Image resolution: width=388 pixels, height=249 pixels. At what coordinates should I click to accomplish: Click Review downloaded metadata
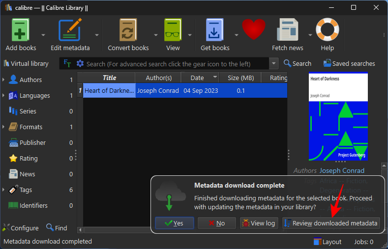click(331, 223)
